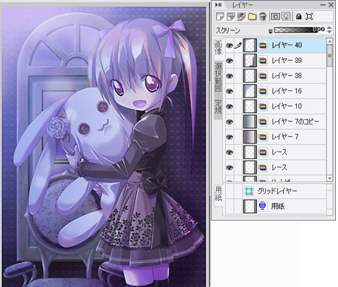Open the スクリーン blend mode dropdown
This screenshot has width=338, height=287.
[243, 30]
